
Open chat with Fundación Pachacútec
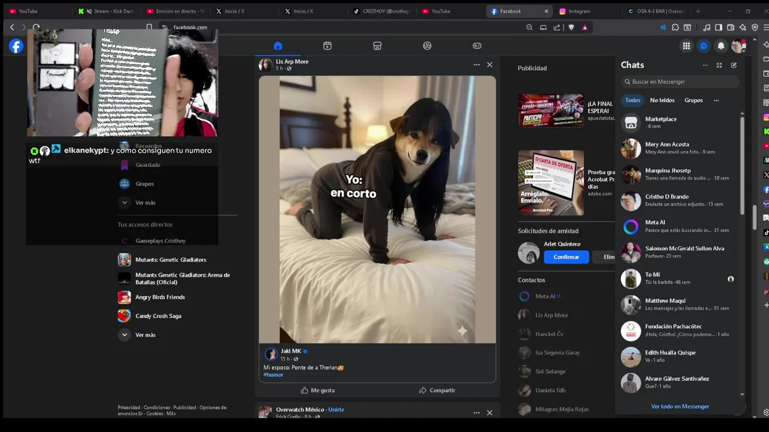pyautogui.click(x=679, y=331)
